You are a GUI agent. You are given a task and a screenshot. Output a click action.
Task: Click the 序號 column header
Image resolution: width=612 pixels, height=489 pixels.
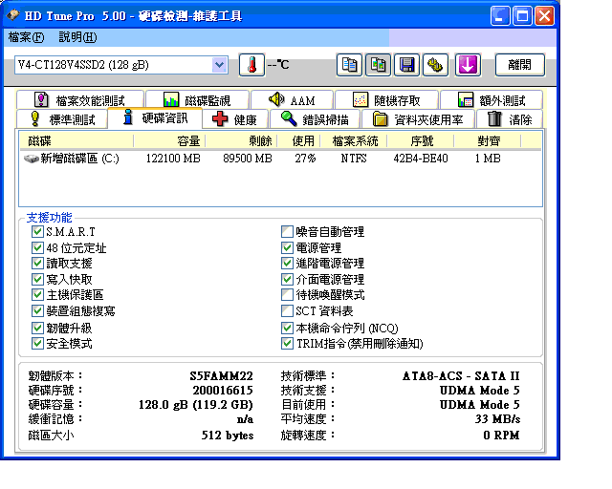[x=421, y=140]
